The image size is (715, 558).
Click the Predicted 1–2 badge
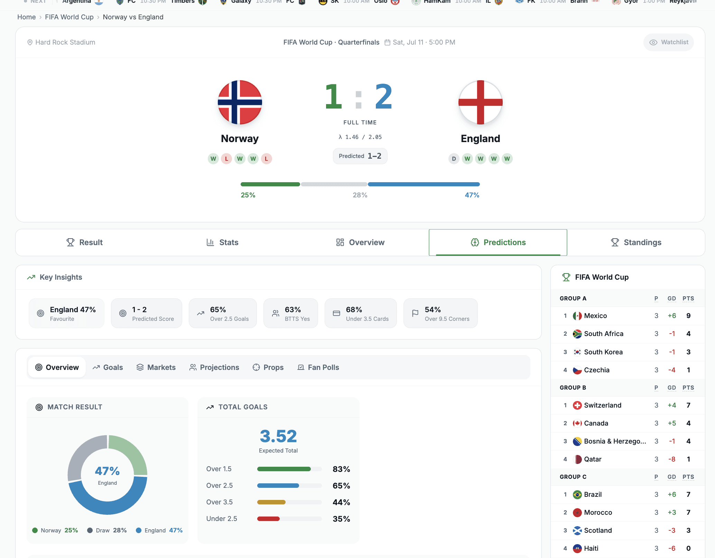pyautogui.click(x=360, y=156)
